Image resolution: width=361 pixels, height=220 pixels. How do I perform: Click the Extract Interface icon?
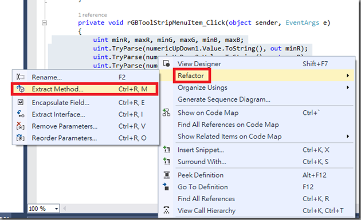[21, 114]
